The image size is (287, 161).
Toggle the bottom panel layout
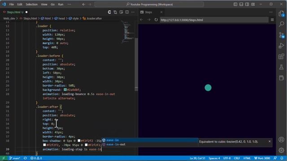[x=241, y=4]
